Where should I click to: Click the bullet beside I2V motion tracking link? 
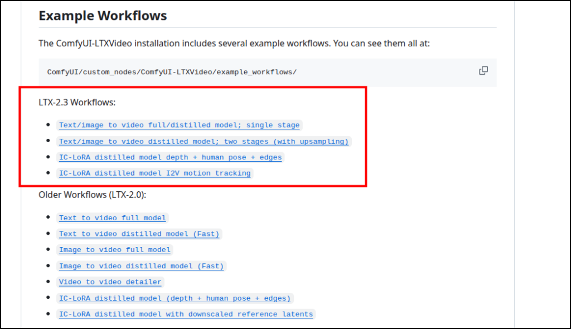[x=50, y=173]
